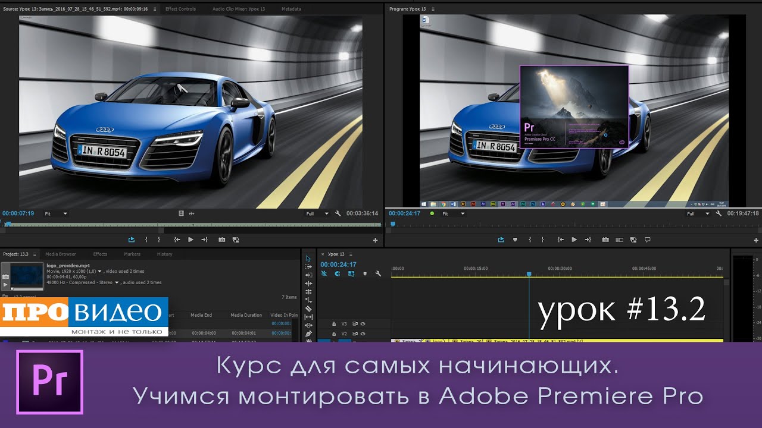
Task: Add marker in the Program monitor controls
Action: [x=515, y=240]
